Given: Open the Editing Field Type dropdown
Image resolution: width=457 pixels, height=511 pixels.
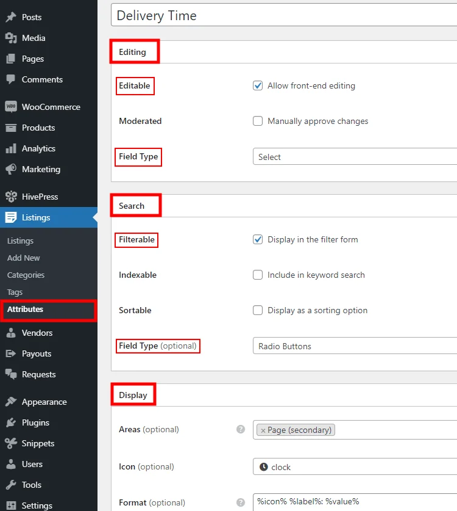Looking at the screenshot, I should coord(355,157).
